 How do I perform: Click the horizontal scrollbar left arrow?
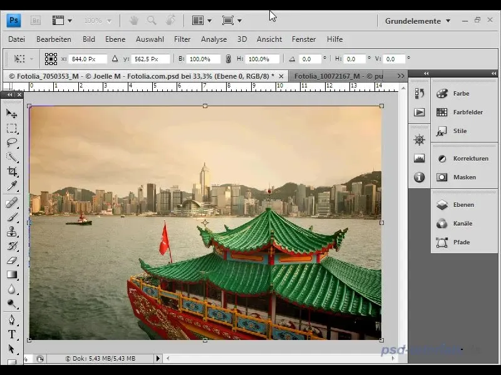pos(168,358)
